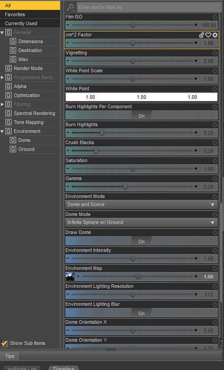Open the gear settings for cm^2 Factor
This screenshot has width=224, height=370.
(215, 35)
